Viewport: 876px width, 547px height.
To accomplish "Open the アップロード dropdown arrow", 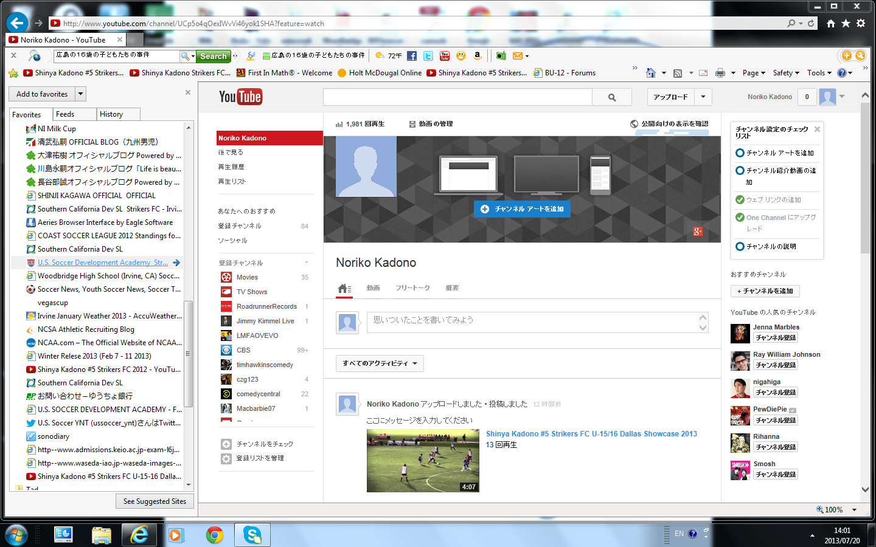I will pos(703,97).
